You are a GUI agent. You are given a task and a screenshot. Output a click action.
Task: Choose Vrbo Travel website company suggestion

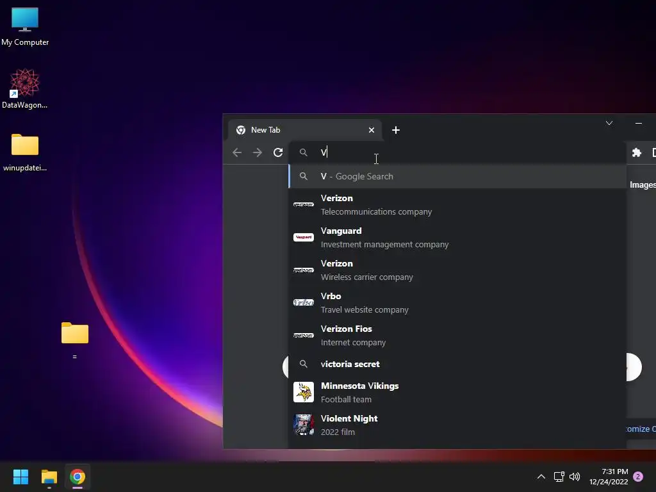[457, 302]
